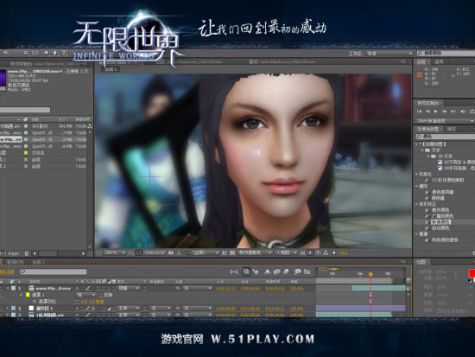Click the grid and guides options icon

131,252
